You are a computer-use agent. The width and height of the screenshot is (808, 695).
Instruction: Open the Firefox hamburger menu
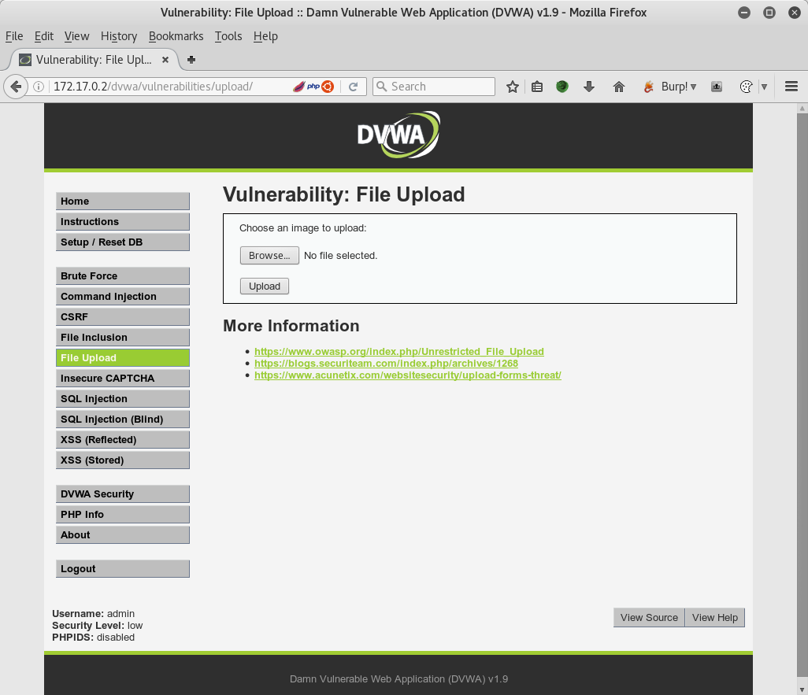click(x=791, y=87)
